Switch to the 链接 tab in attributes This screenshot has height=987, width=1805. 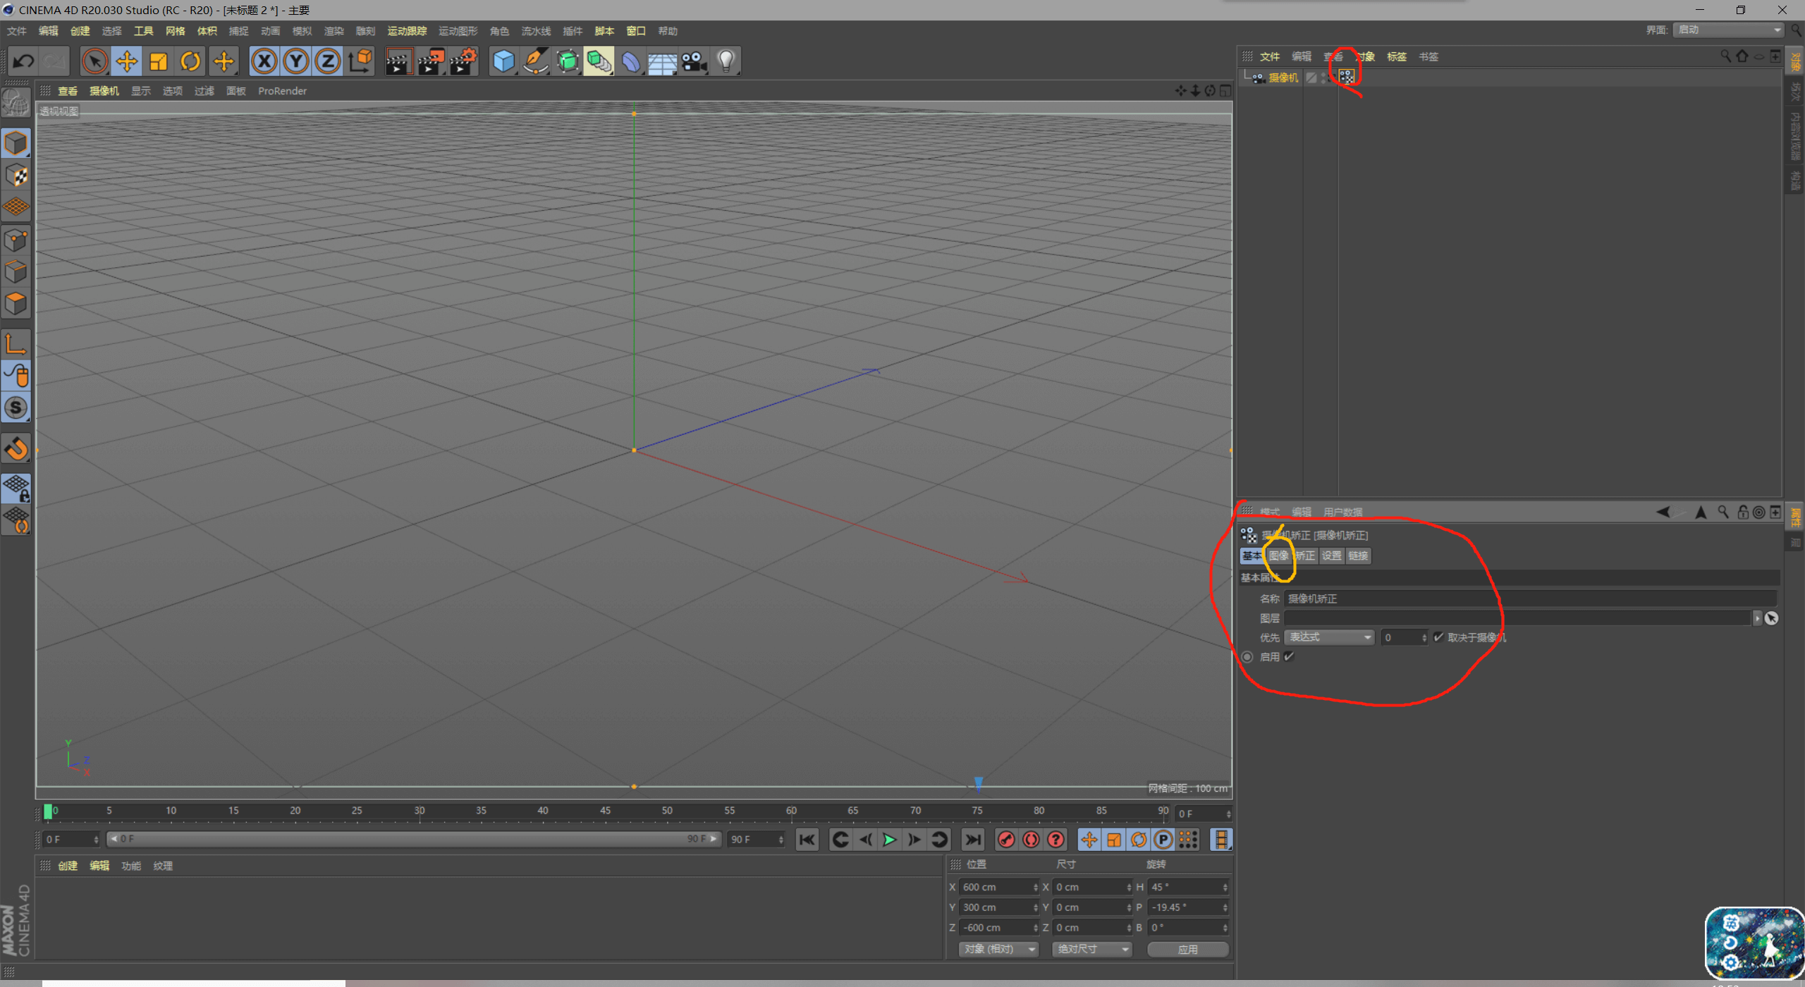tap(1358, 556)
